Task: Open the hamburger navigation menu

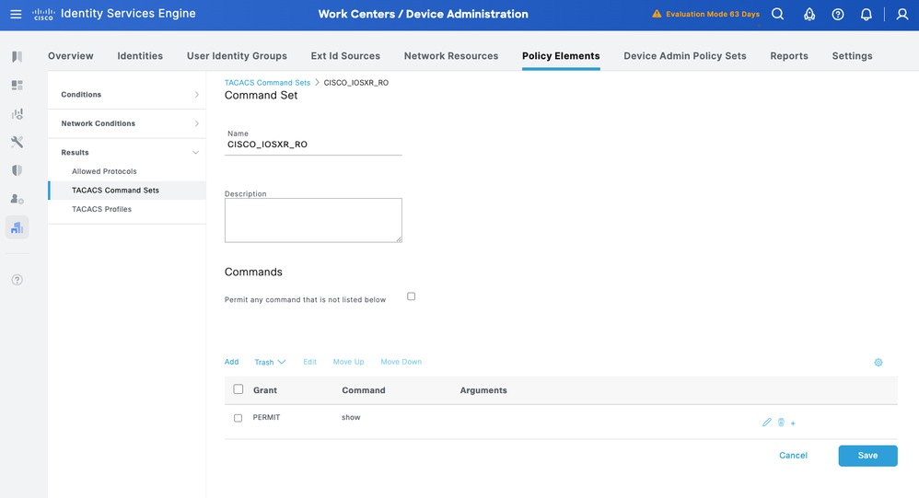Action: coord(16,14)
